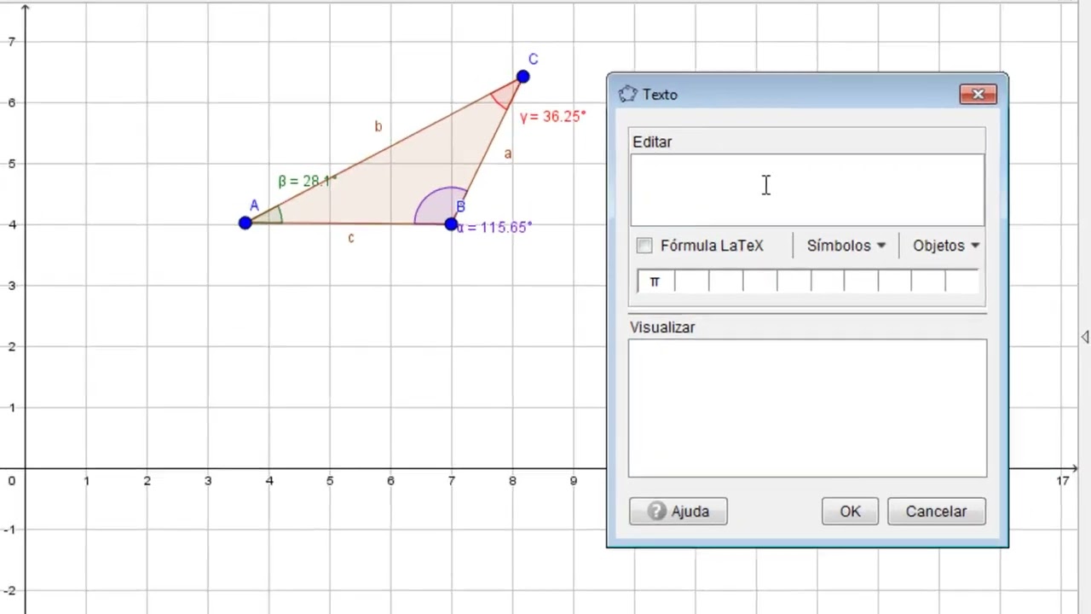Click inside the Editar text box

pos(807,190)
